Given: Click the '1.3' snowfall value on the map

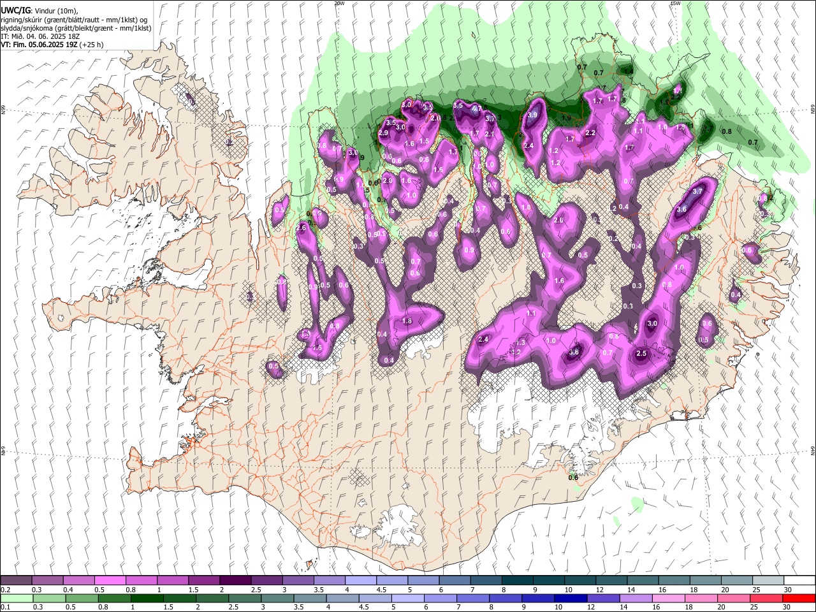Looking at the screenshot, I should click(520, 342).
